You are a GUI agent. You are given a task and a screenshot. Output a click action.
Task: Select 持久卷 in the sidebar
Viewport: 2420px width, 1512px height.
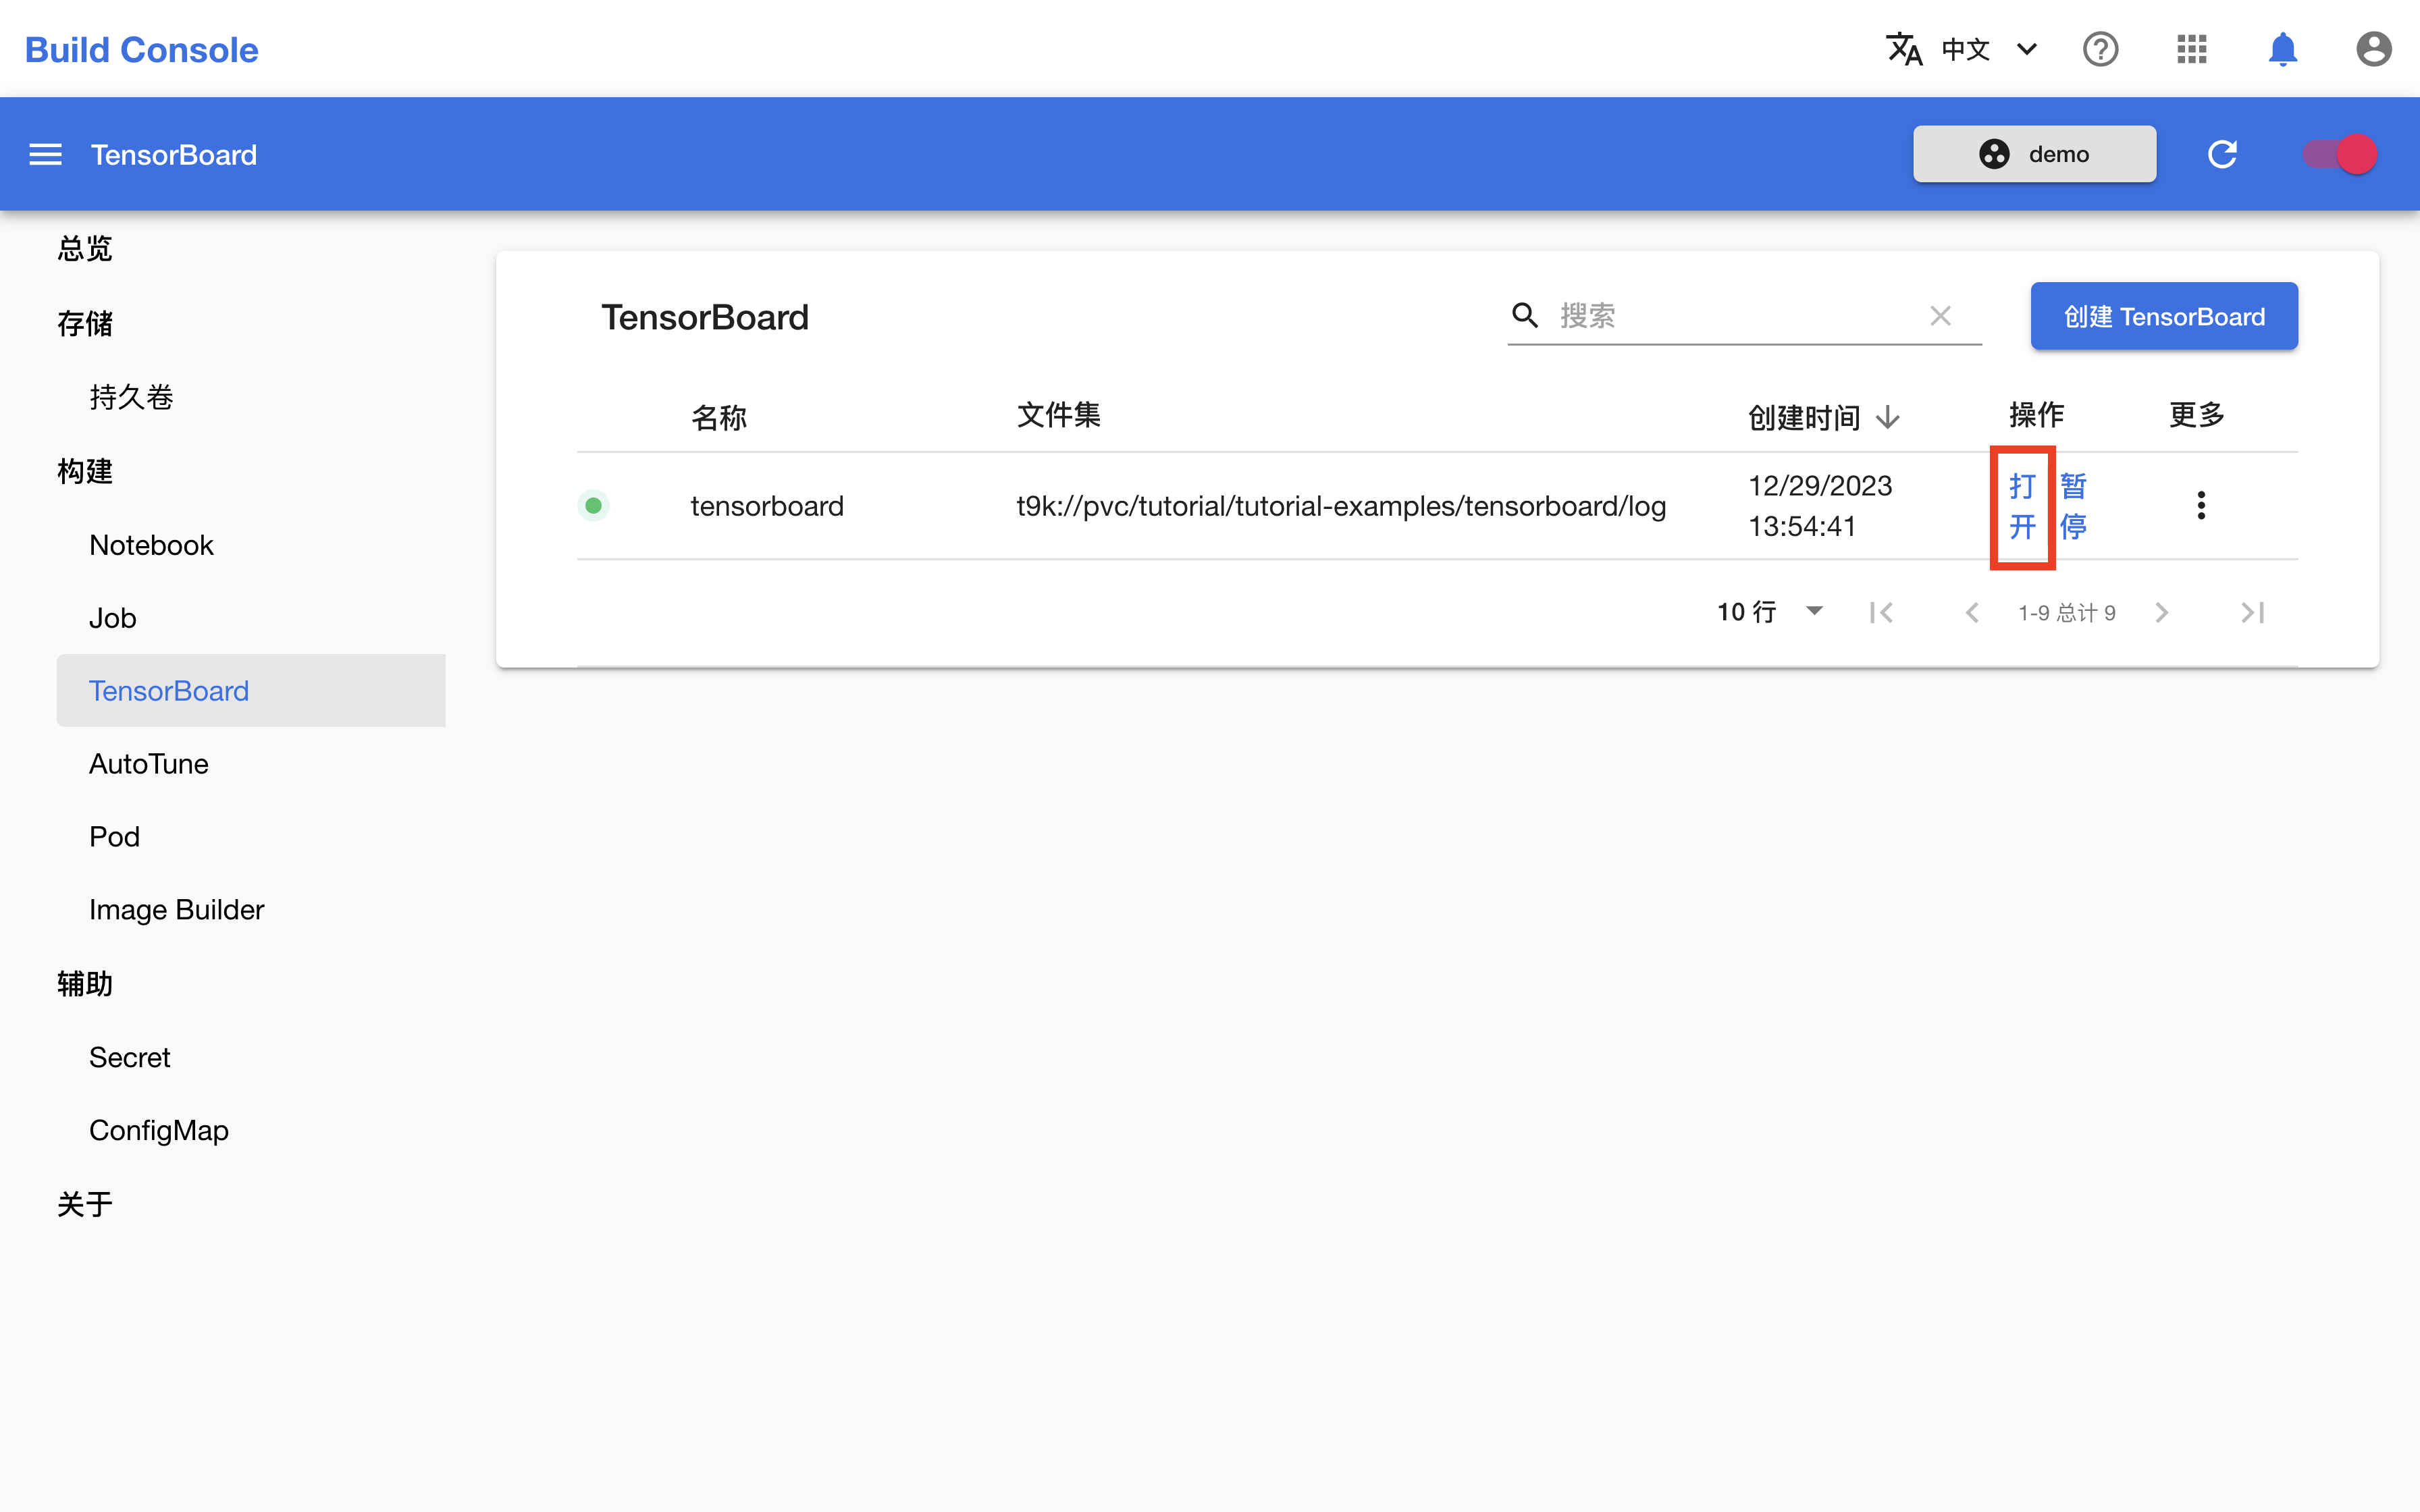(131, 397)
